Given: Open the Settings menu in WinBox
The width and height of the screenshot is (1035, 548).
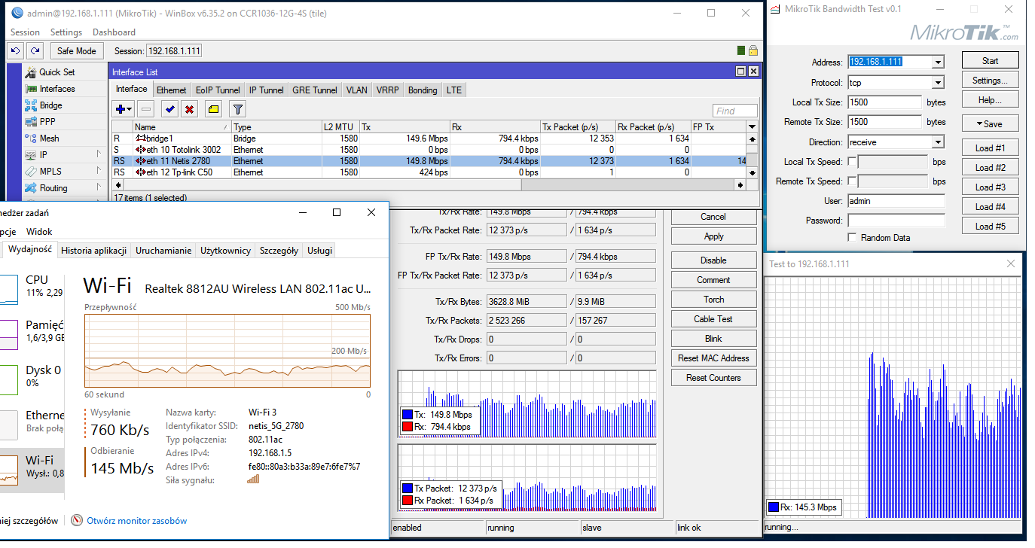Looking at the screenshot, I should 66,32.
